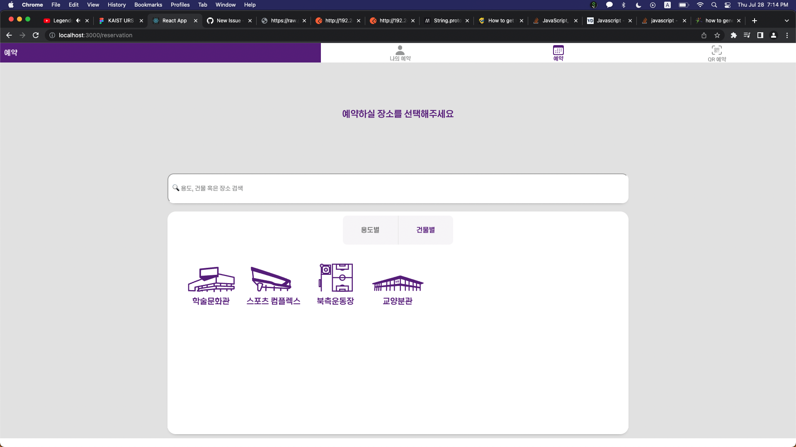Open the media control icon in Chrome toolbar
The image size is (796, 447).
tap(747, 35)
